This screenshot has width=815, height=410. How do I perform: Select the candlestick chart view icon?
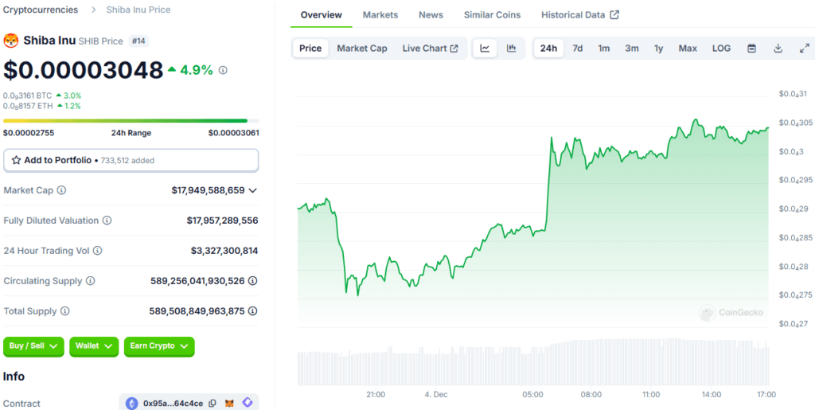[512, 49]
